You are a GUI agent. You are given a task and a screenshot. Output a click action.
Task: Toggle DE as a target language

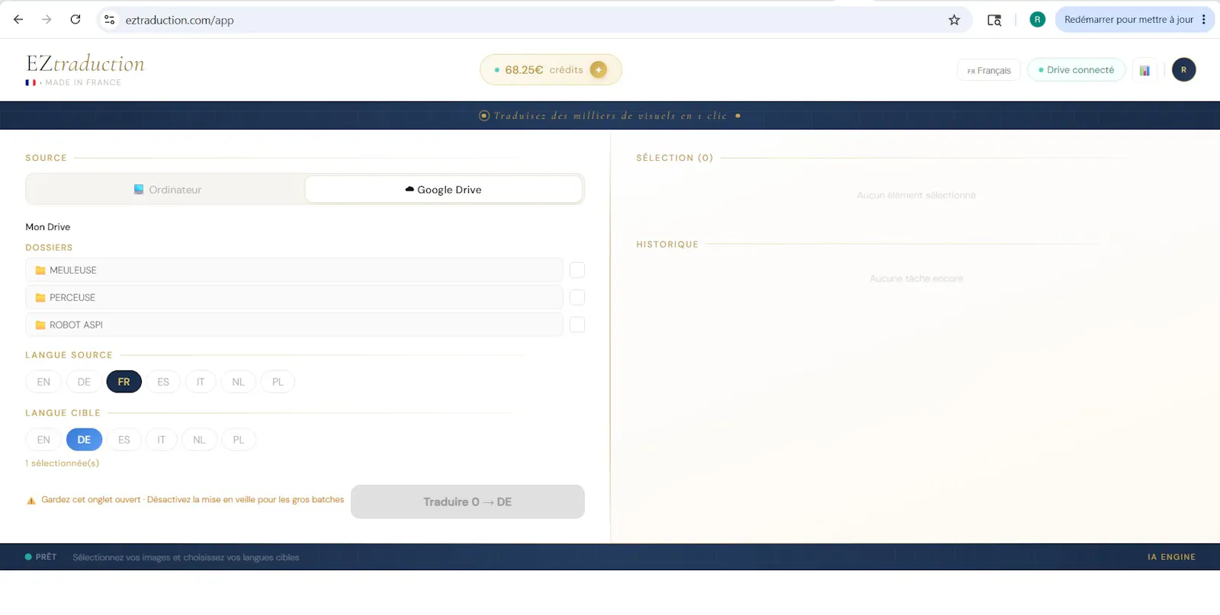click(84, 440)
